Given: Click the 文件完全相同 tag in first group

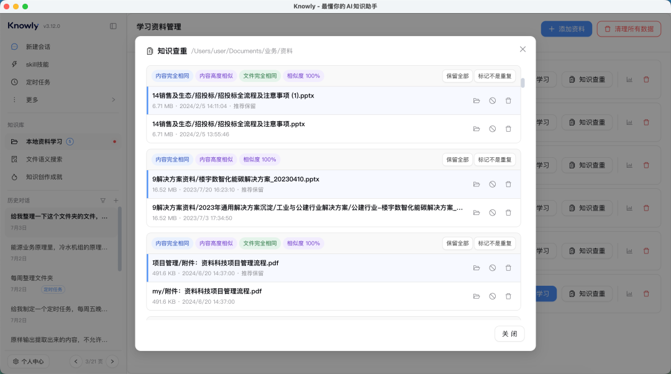Looking at the screenshot, I should 260,76.
